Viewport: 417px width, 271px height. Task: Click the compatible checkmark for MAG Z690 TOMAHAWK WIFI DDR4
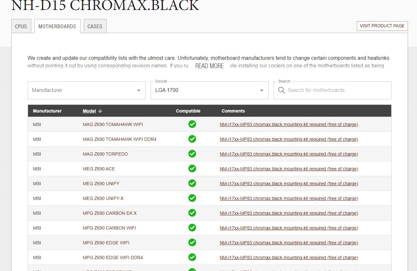coord(192,139)
